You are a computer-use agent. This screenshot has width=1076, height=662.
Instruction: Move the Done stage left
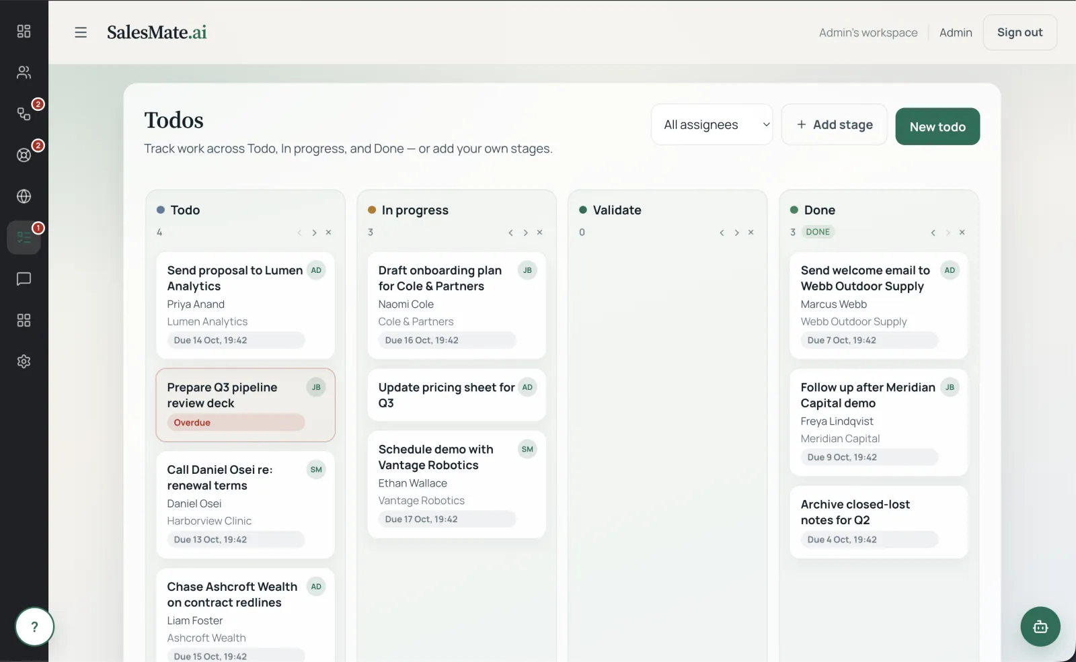pos(933,233)
